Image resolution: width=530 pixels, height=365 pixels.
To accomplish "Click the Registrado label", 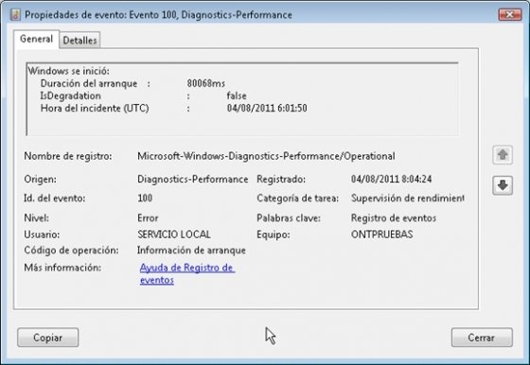I will [x=281, y=179].
